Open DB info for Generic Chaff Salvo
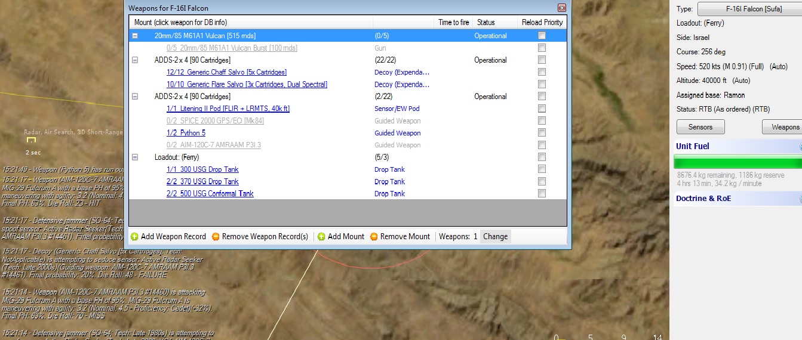 pos(226,72)
